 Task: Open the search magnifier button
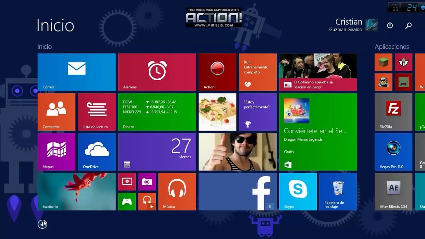point(409,25)
